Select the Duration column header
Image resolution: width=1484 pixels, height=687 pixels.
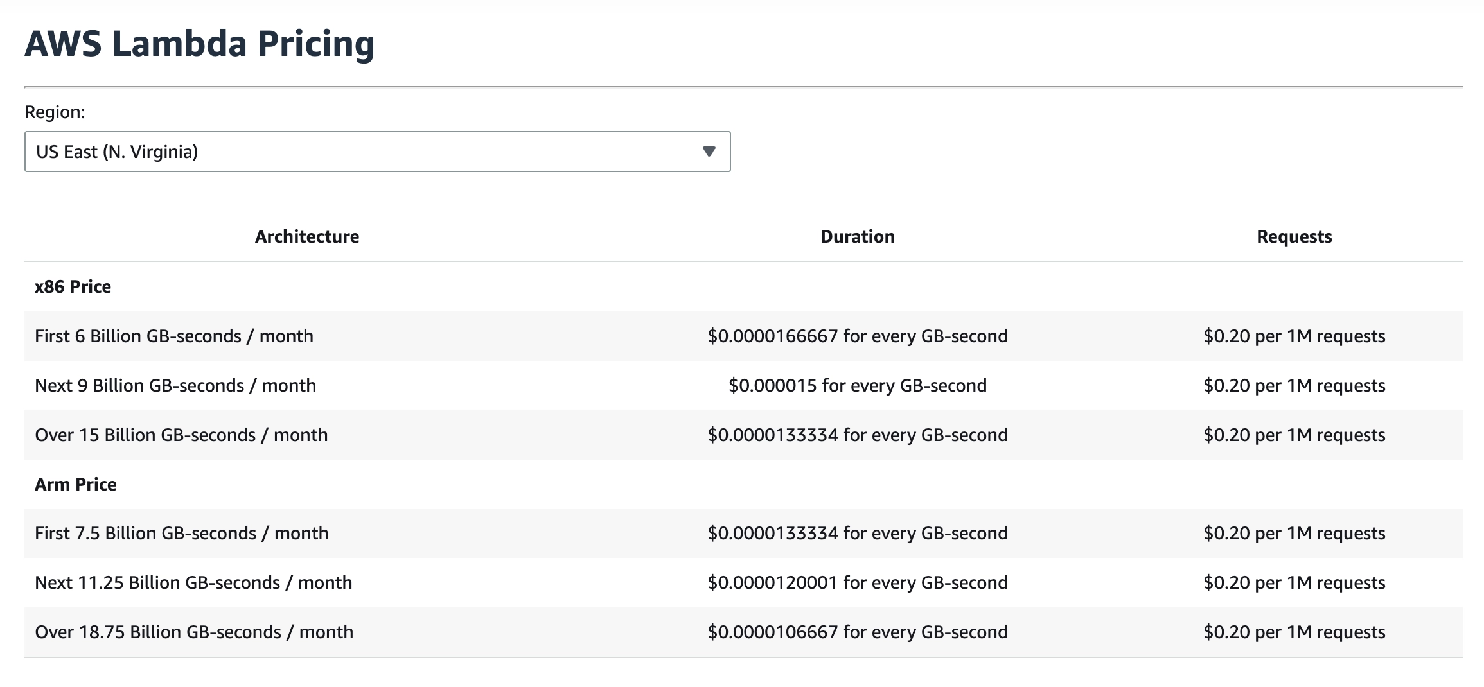tap(857, 236)
